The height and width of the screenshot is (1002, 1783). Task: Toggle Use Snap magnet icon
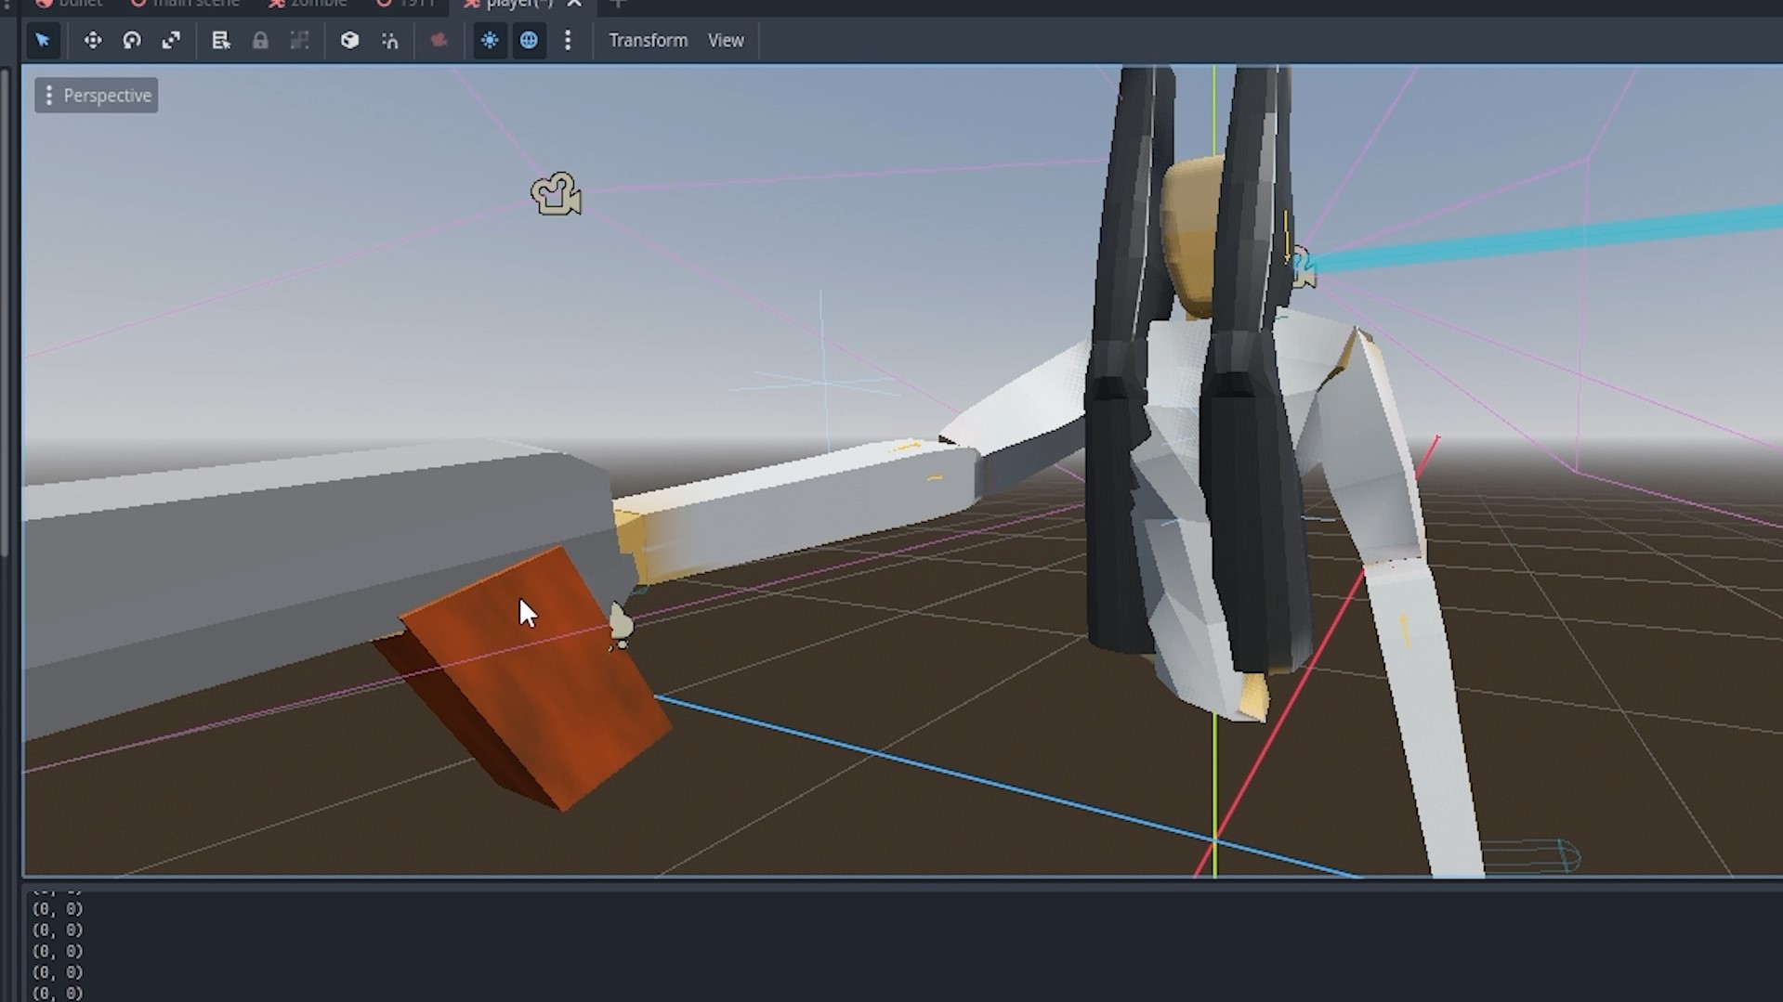[390, 40]
